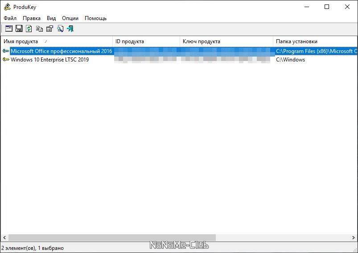
Task: Click the key icon beside Microsoft Office row
Action: (6, 51)
